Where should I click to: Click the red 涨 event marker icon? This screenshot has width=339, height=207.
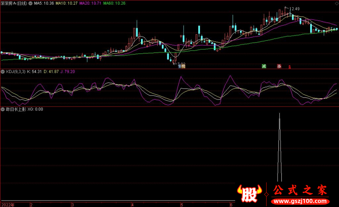point(279,66)
